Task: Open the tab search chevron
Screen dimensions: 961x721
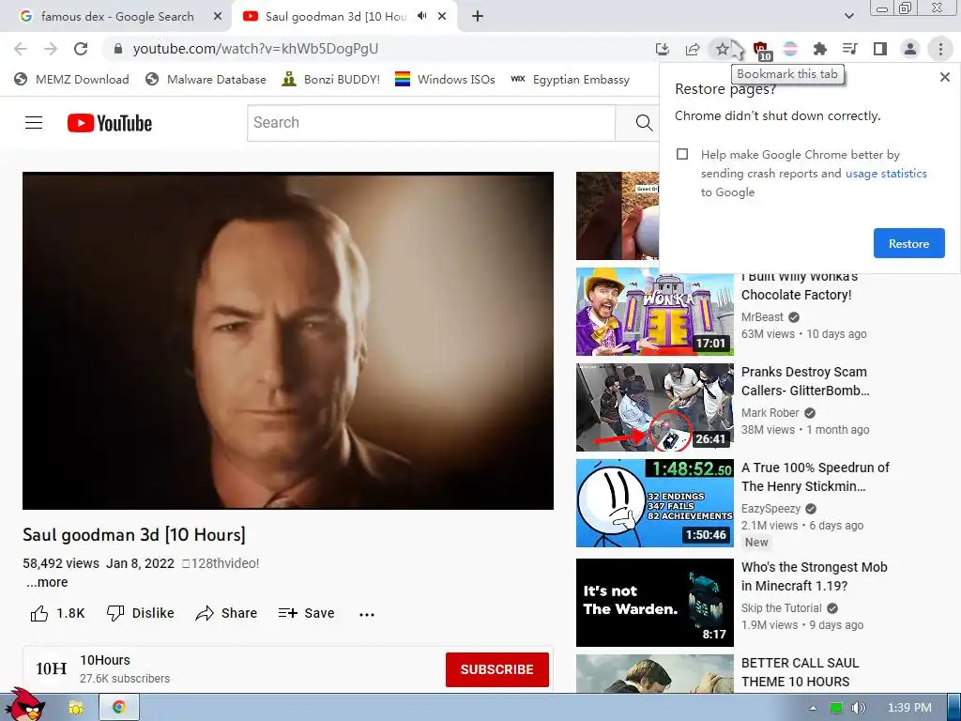Action: point(848,16)
